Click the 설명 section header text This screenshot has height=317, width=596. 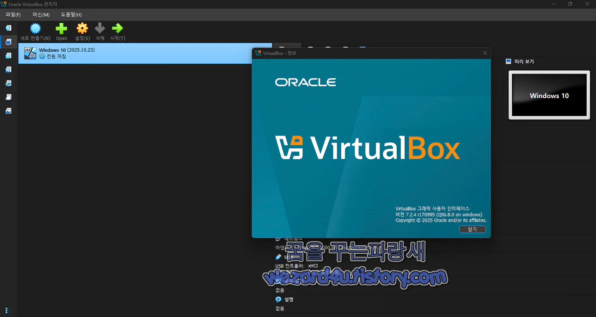pos(289,299)
